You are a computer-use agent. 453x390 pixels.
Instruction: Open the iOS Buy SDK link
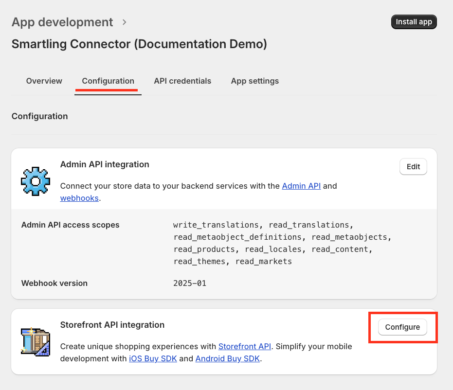(153, 358)
